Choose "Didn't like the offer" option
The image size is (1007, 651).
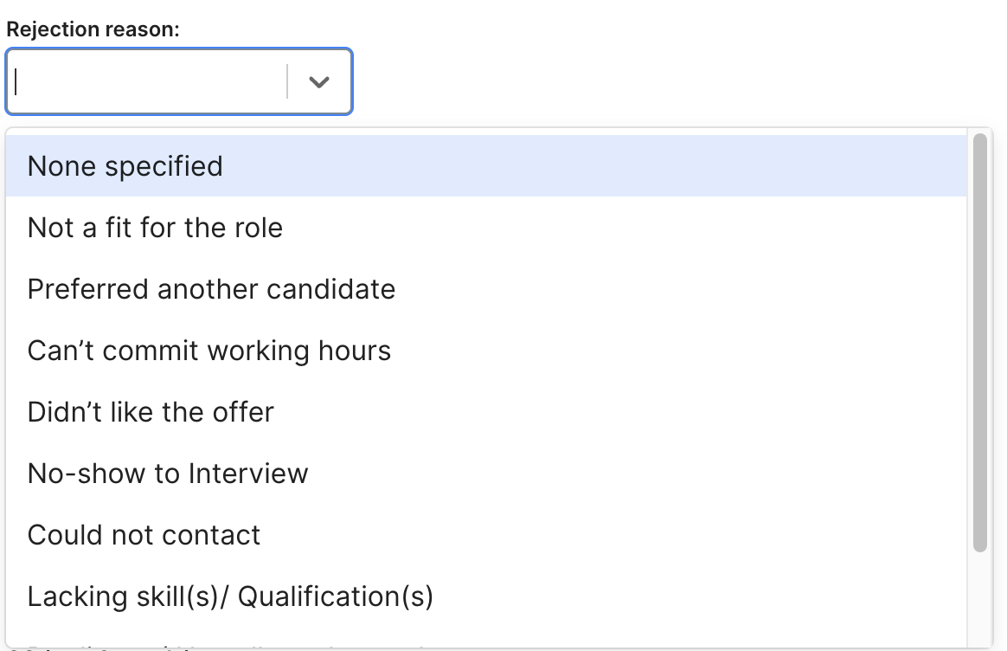point(151,412)
